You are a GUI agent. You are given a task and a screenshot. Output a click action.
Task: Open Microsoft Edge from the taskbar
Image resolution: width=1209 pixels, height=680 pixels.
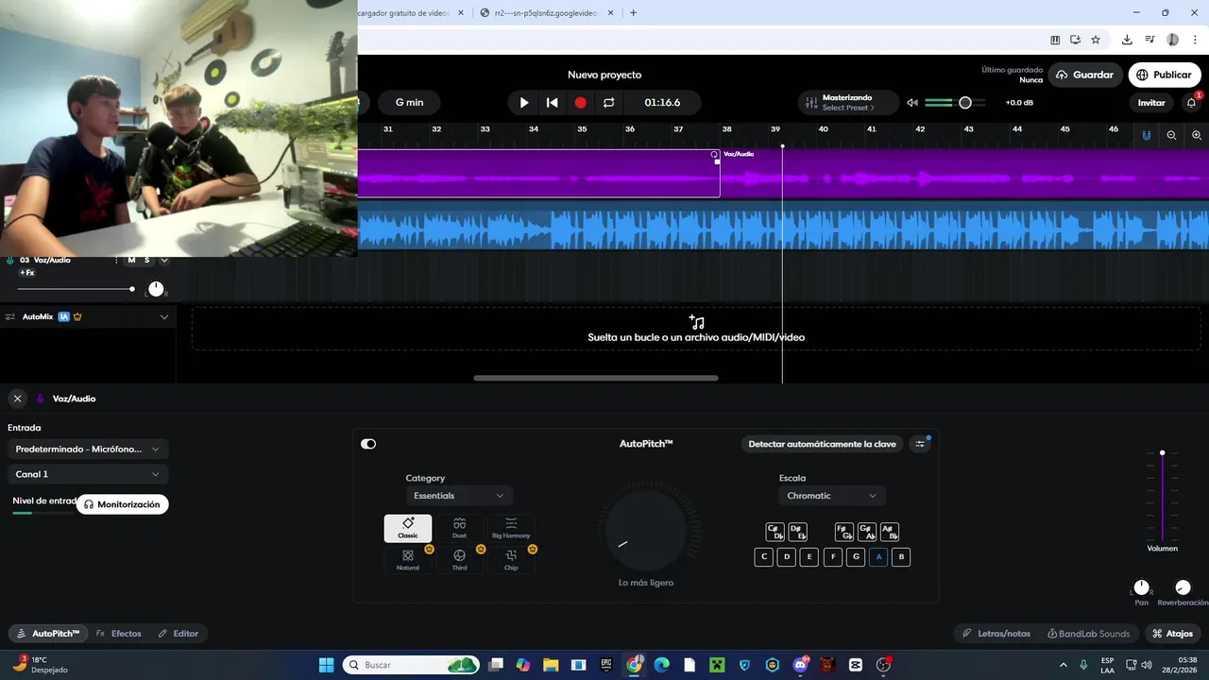tap(661, 665)
